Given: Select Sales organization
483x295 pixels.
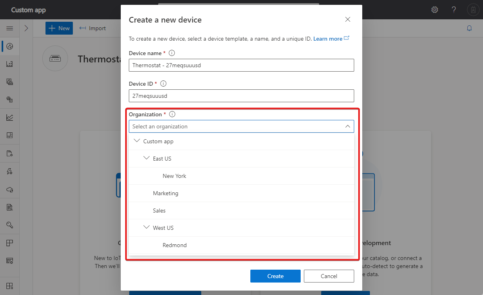Looking at the screenshot, I should (242, 210).
